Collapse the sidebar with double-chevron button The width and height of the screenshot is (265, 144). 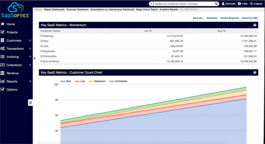[30, 103]
